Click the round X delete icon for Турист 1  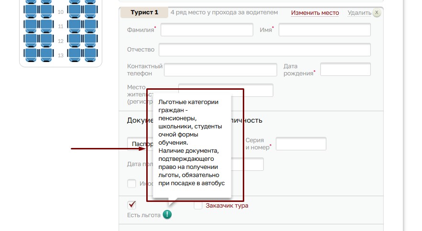pos(377,13)
